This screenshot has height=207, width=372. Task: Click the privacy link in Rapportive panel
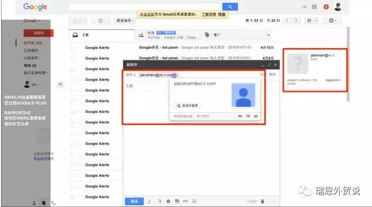coord(305,80)
